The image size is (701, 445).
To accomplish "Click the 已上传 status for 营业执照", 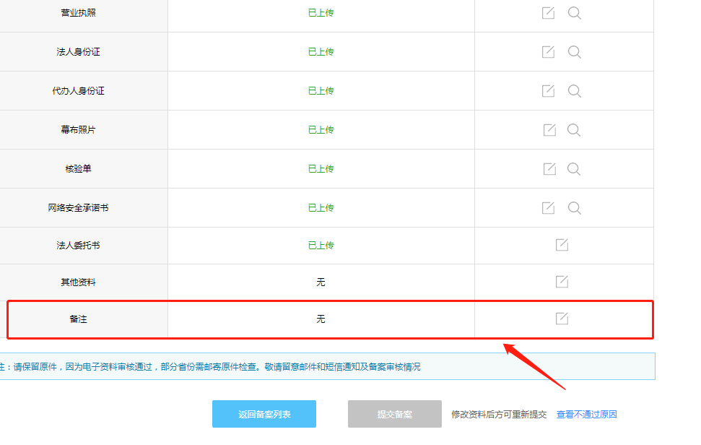I will (321, 13).
